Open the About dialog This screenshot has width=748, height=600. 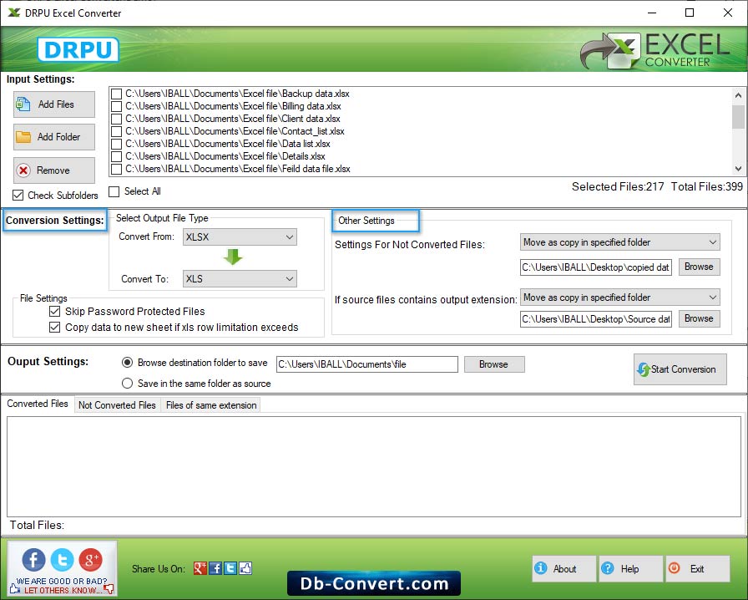click(564, 568)
